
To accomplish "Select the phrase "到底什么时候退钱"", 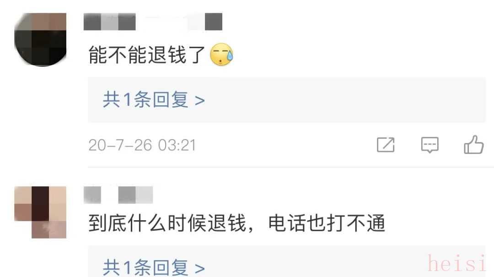I will [x=167, y=223].
